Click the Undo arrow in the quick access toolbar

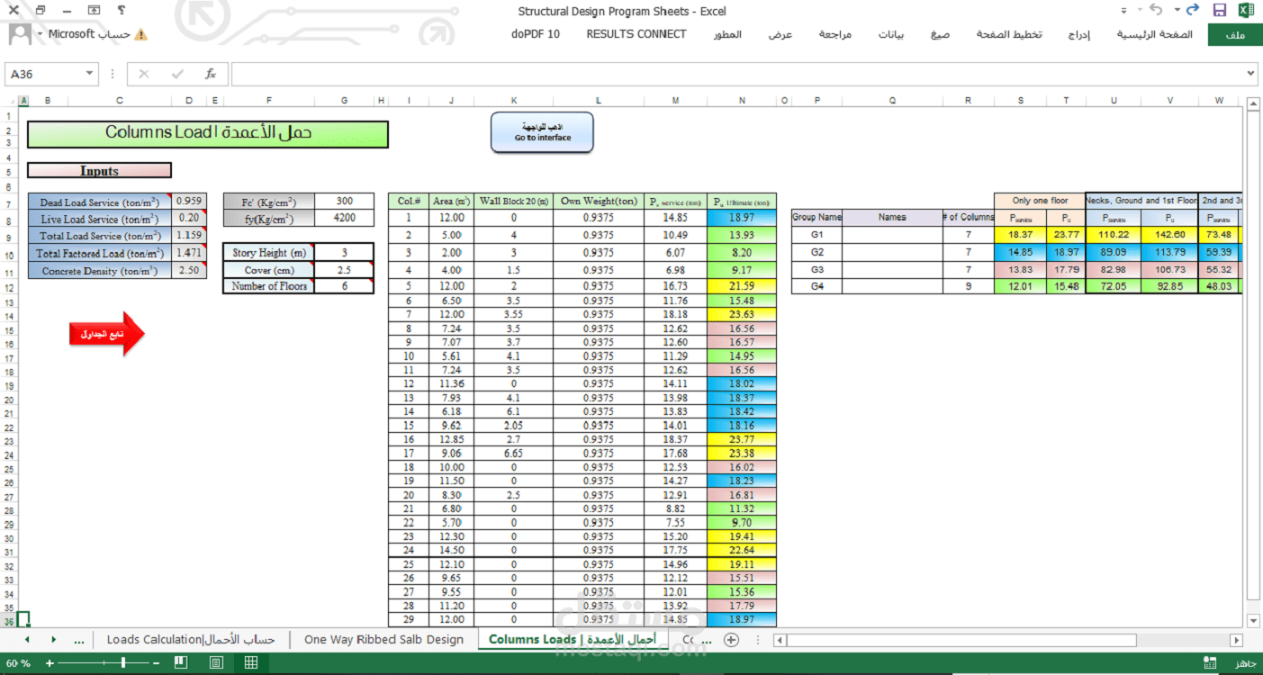click(1157, 10)
